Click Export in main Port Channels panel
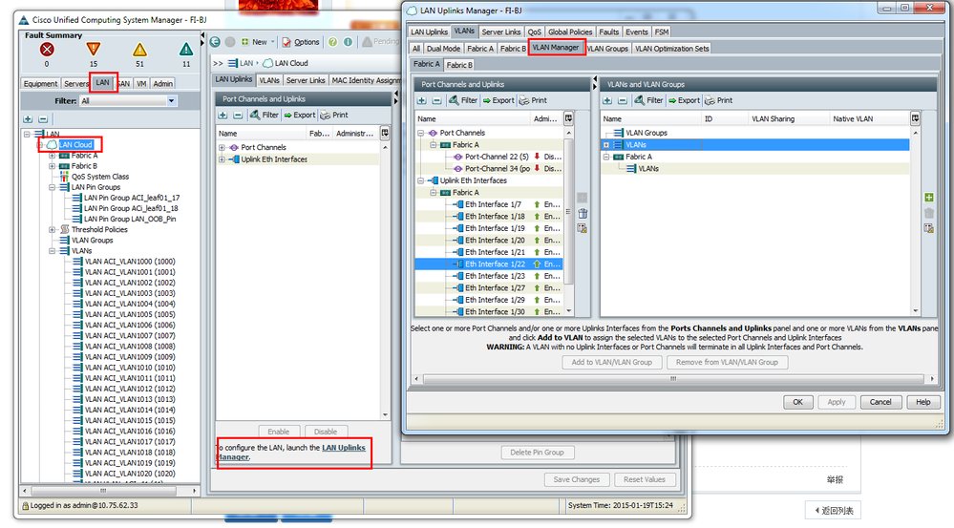Image resolution: width=954 pixels, height=528 pixels. point(299,115)
